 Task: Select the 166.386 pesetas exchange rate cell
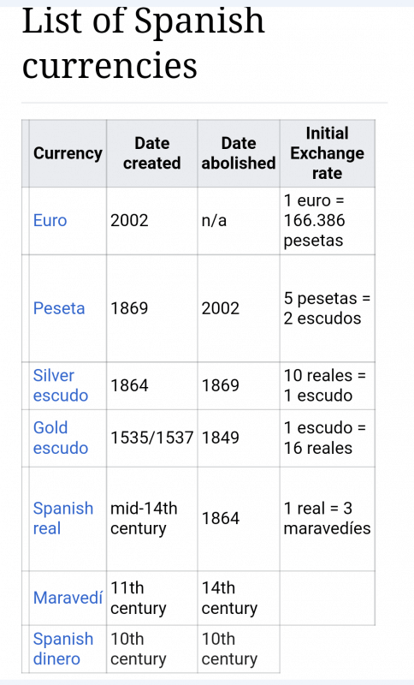[x=328, y=221]
